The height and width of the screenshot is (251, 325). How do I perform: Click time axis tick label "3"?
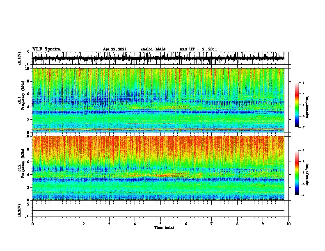109,224
